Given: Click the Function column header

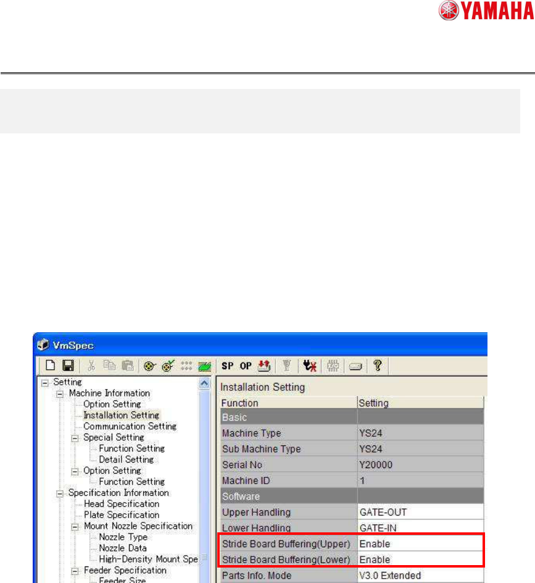Looking at the screenshot, I should point(288,403).
